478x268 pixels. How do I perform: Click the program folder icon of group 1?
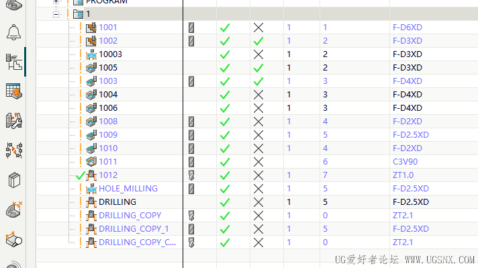(x=79, y=14)
